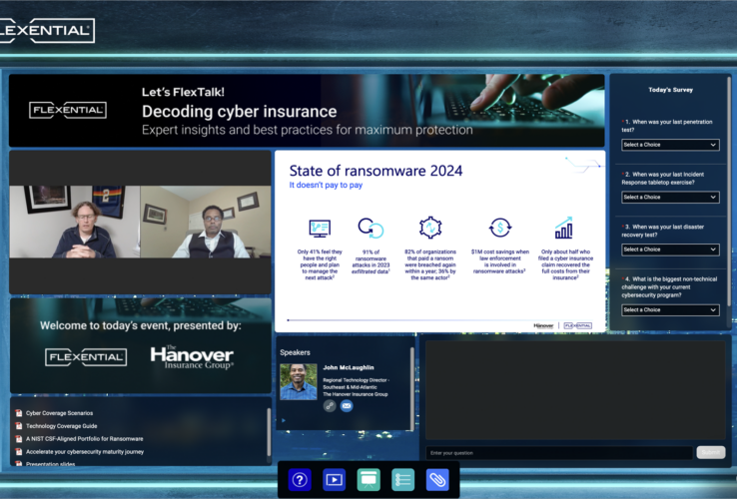This screenshot has height=499, width=737.
Task: Click John McLaughlin's link chain icon
Action: (x=330, y=406)
